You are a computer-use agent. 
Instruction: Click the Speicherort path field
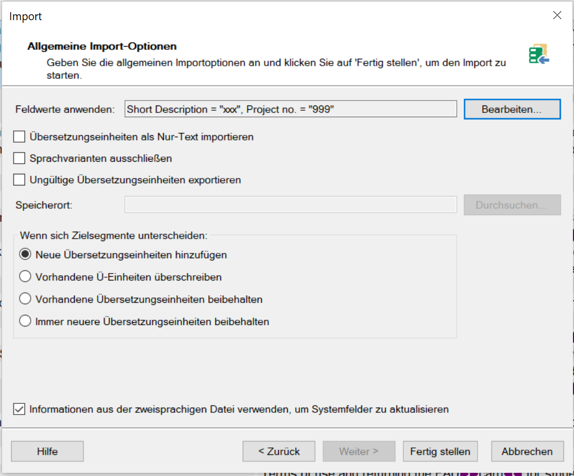point(290,205)
